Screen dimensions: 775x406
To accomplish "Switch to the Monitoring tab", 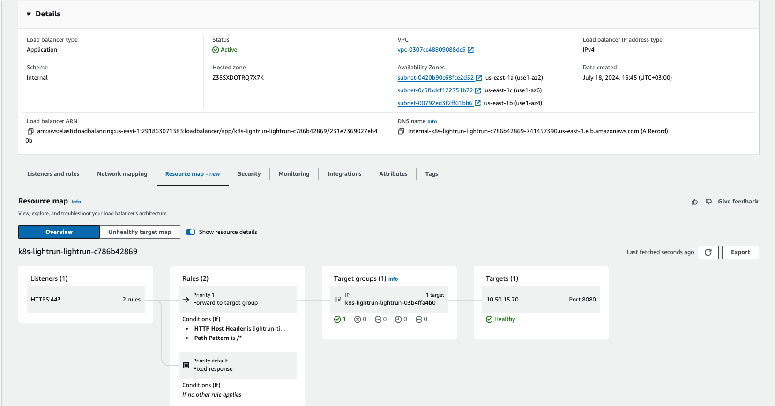I will tap(294, 174).
